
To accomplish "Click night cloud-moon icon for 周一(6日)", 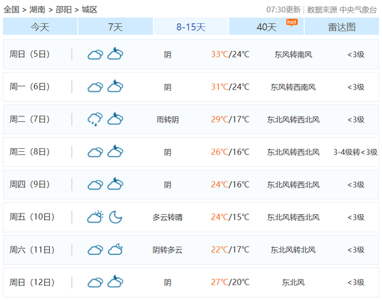I will [x=115, y=86].
